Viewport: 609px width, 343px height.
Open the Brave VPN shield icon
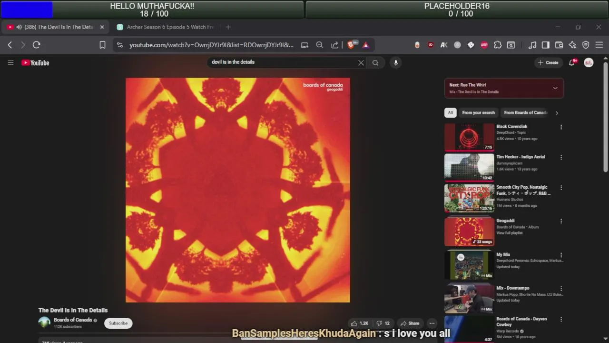(586, 45)
